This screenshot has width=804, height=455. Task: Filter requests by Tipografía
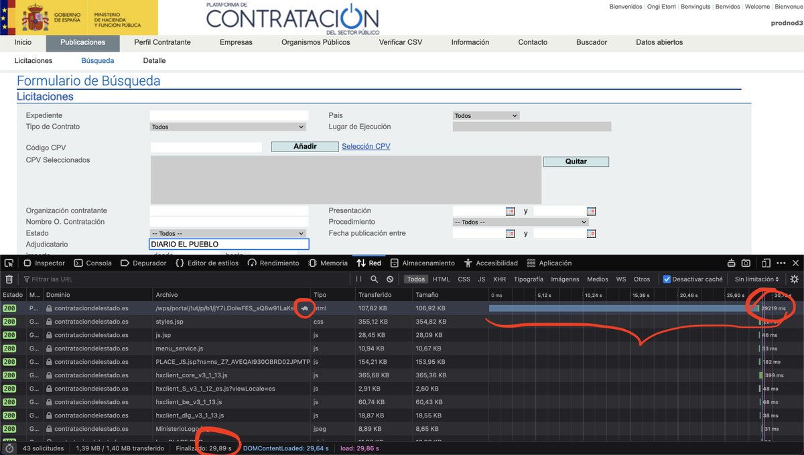(529, 279)
